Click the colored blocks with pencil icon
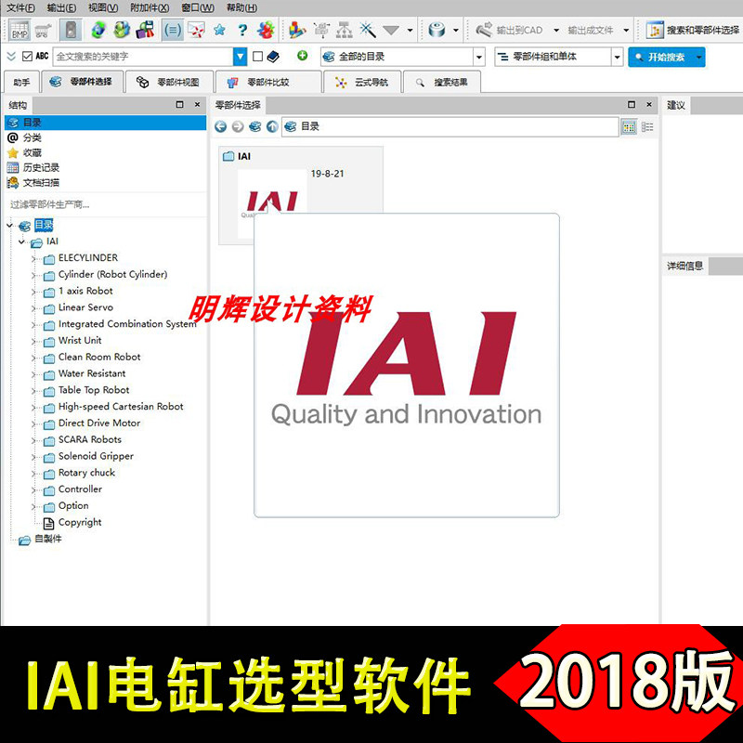The image size is (743, 743). 297,31
